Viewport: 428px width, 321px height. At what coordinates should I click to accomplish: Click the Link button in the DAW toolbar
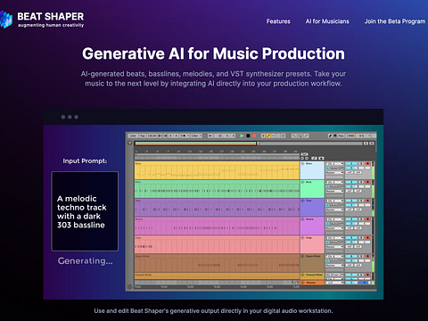tap(133, 136)
